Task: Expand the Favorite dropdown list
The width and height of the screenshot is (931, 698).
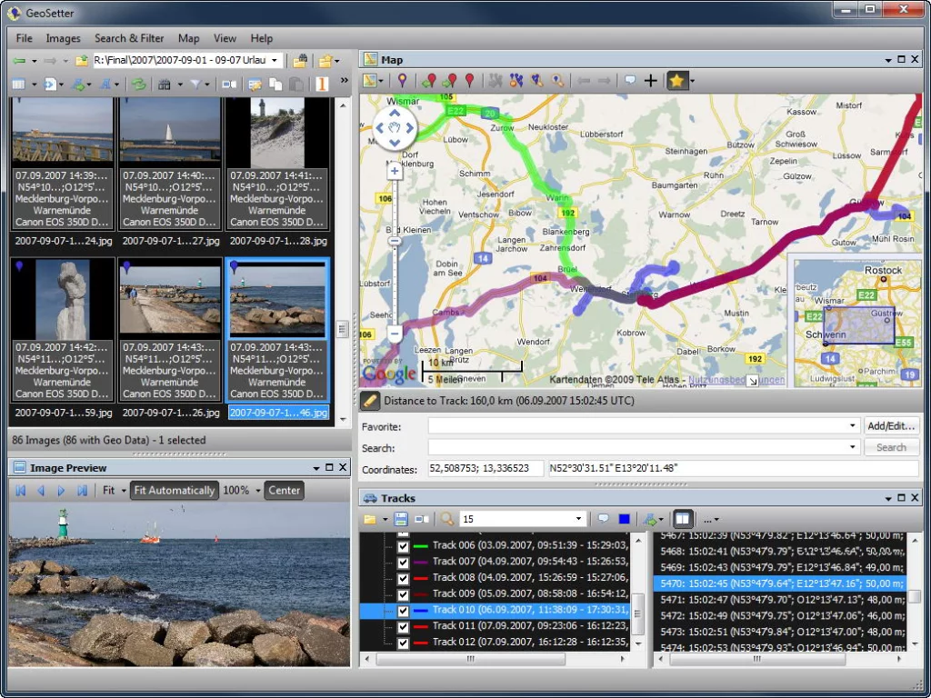Action: 853,426
